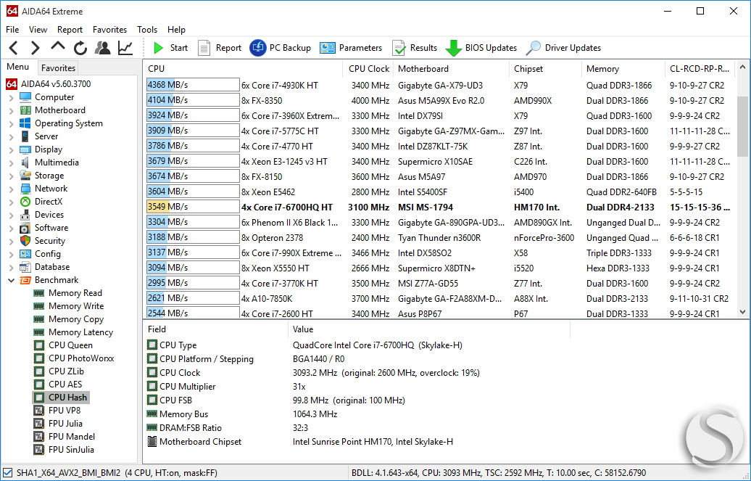
Task: Open PC Backup in the toolbar
Action: point(281,48)
